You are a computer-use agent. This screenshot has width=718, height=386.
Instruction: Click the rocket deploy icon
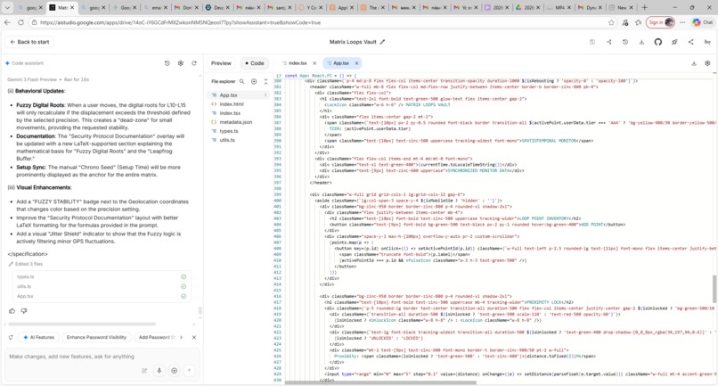[x=674, y=42]
